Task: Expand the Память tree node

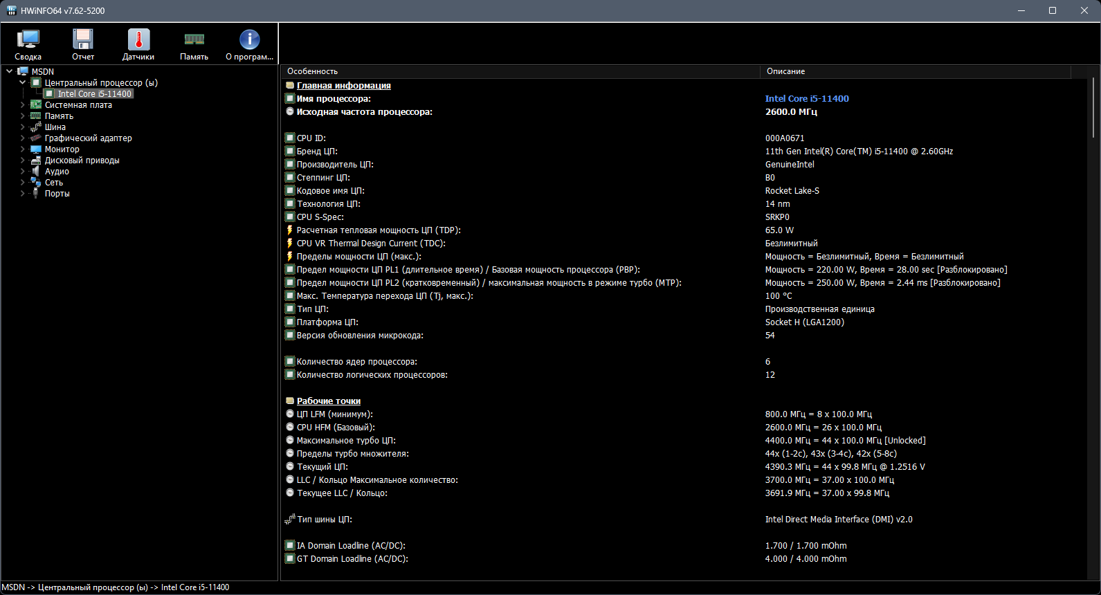Action: coord(23,116)
